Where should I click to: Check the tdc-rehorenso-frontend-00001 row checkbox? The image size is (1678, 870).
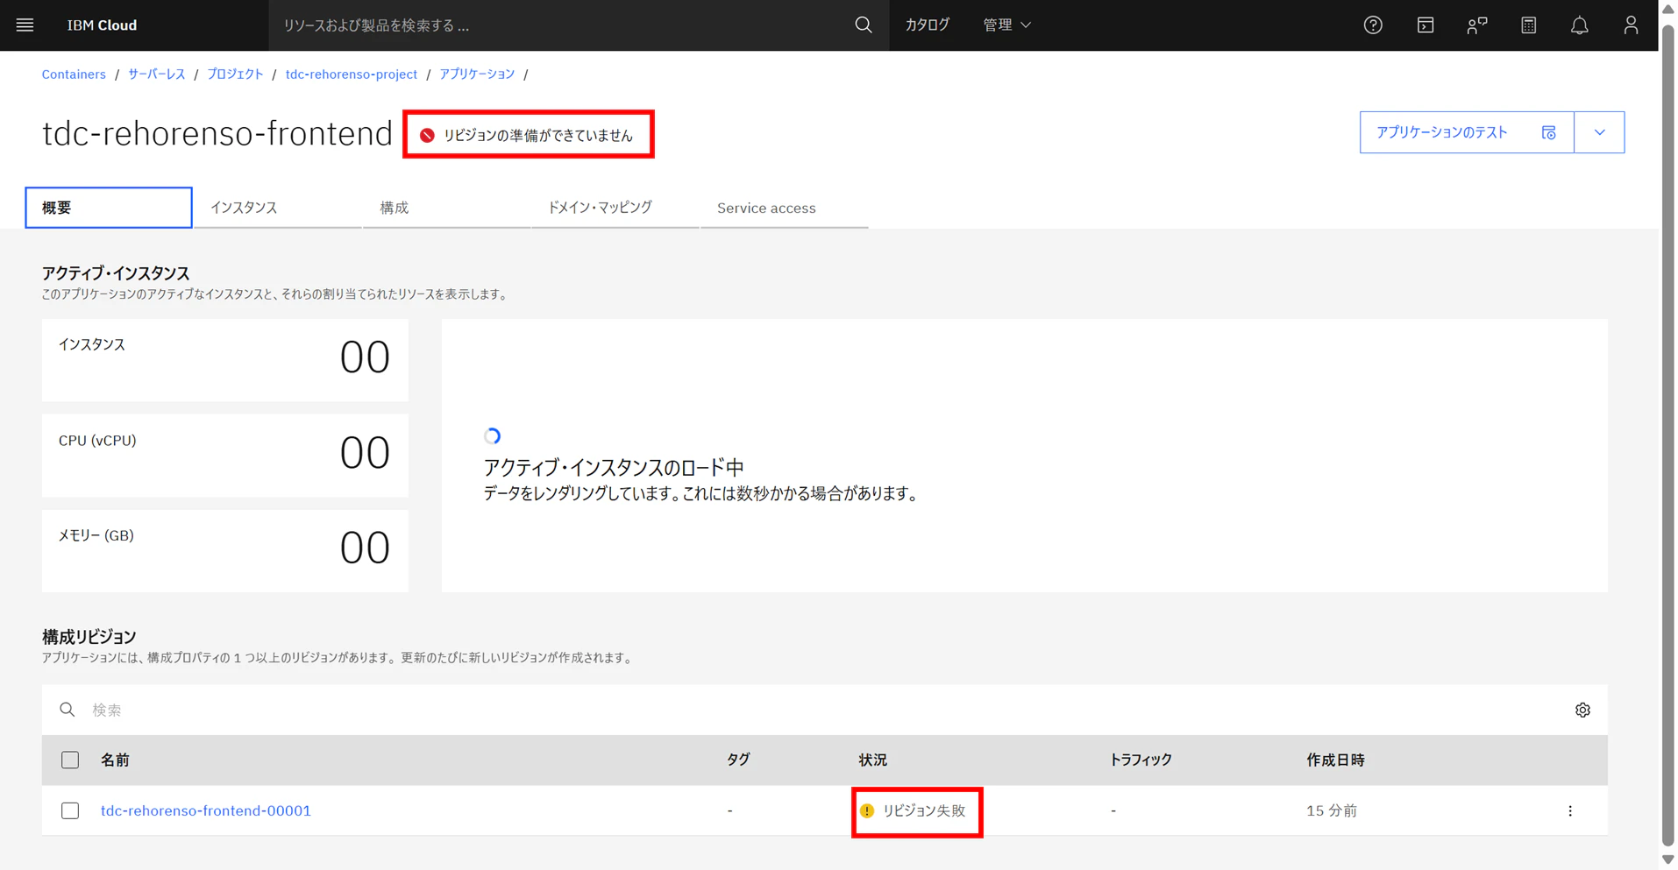pyautogui.click(x=70, y=810)
